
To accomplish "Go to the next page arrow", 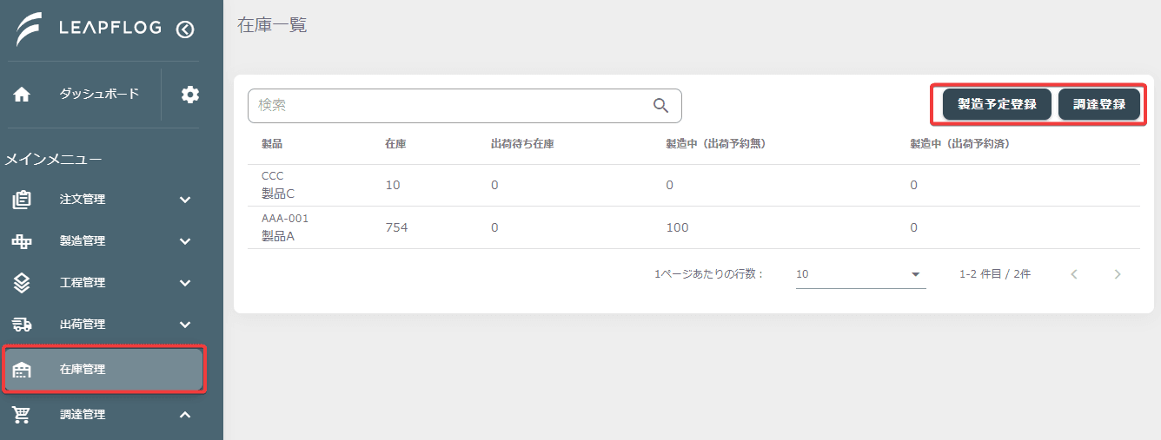I will point(1118,274).
